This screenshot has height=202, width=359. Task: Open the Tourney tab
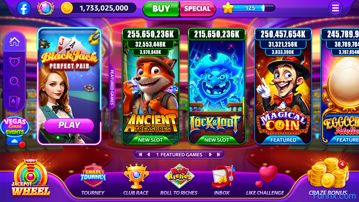coord(93,180)
